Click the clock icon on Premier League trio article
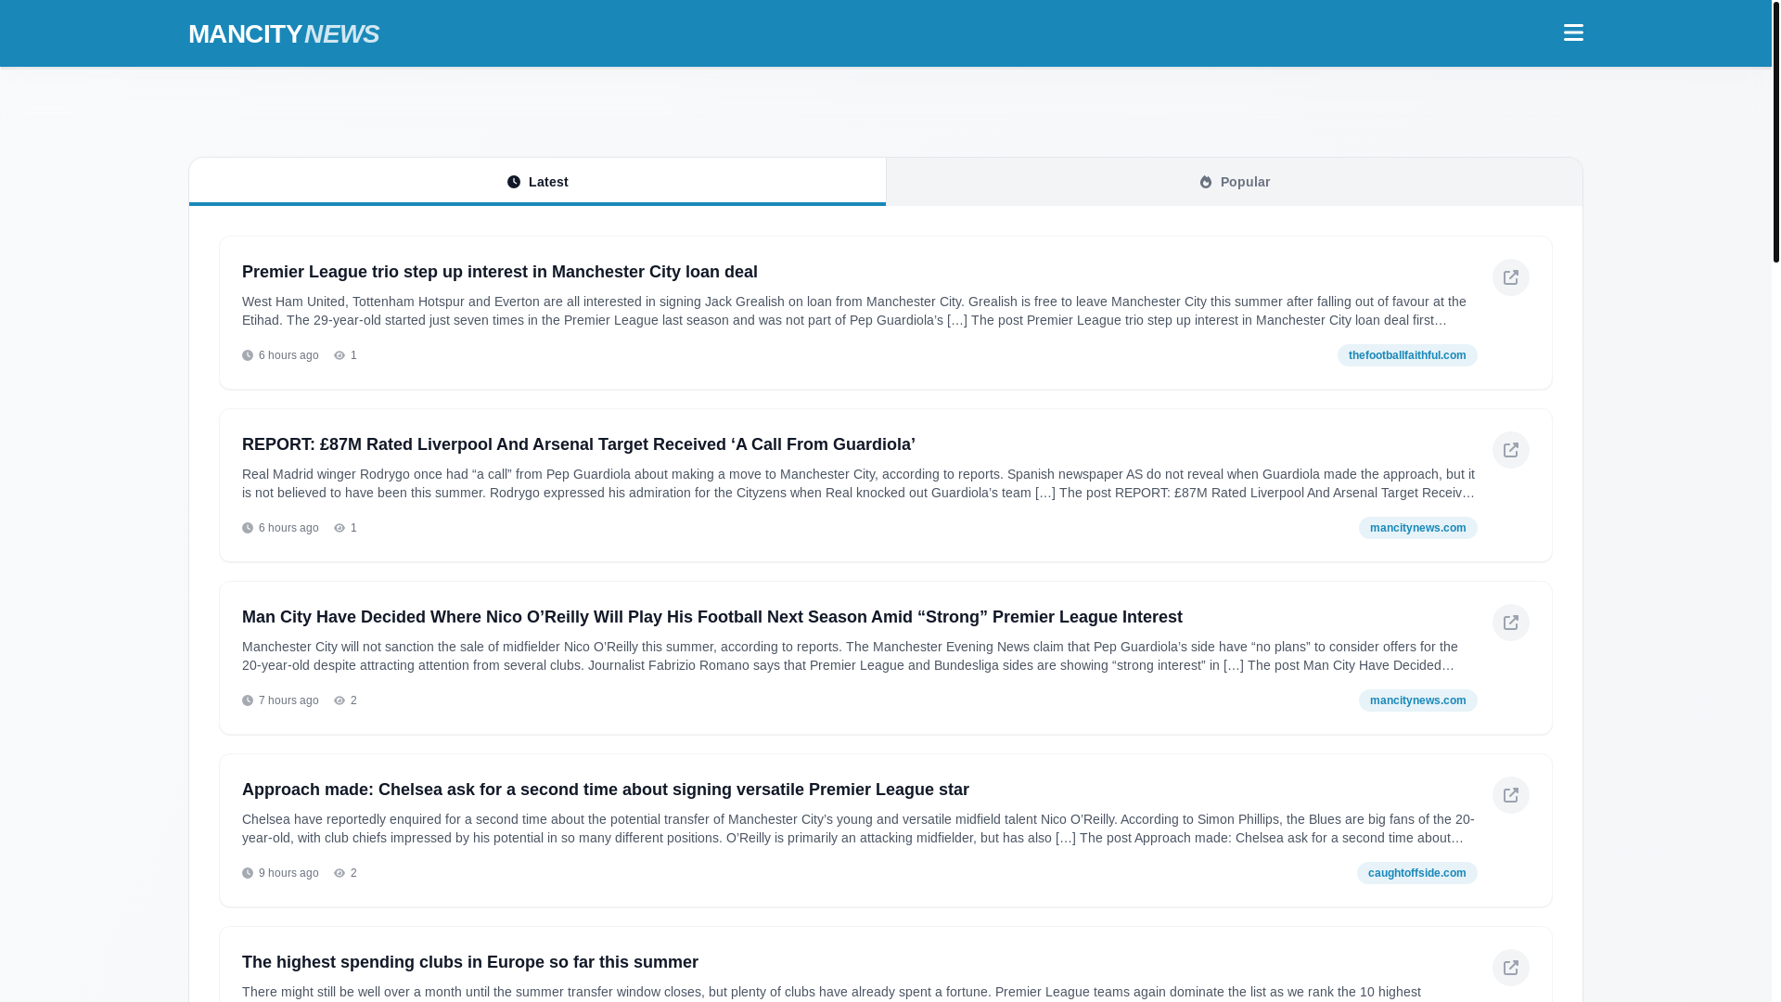Viewport: 1781px width, 1002px height. click(248, 355)
